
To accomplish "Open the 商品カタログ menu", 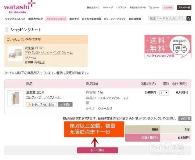I will (x=35, y=19).
